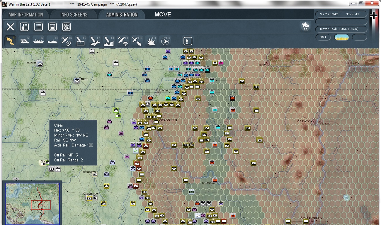
Task: Click the German cross flag emblem
Action: click(374, 15)
